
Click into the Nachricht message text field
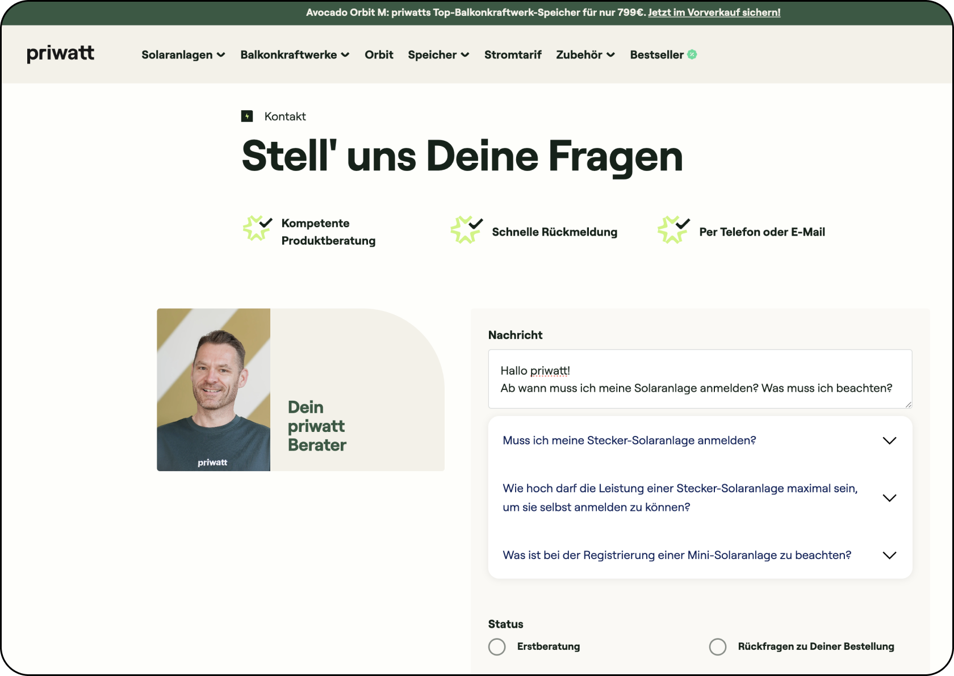click(x=700, y=379)
